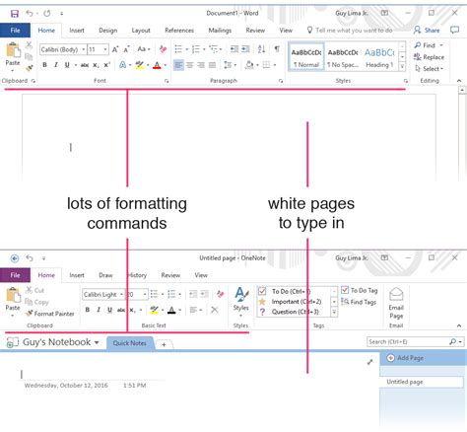Click Share button in Word

pos(427,31)
